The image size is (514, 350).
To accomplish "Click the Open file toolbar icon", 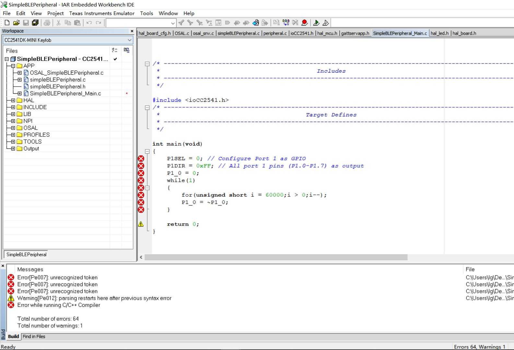I will tap(17, 23).
